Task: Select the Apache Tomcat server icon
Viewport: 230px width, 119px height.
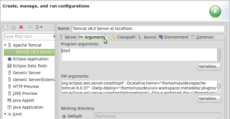Action: point(10,45)
